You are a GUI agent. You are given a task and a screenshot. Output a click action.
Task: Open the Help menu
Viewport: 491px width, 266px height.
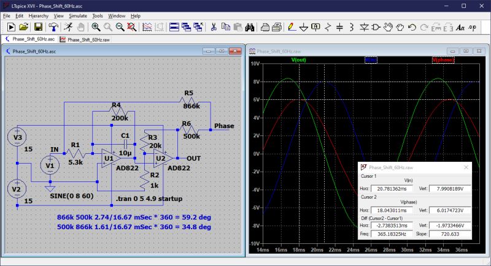tap(136, 15)
